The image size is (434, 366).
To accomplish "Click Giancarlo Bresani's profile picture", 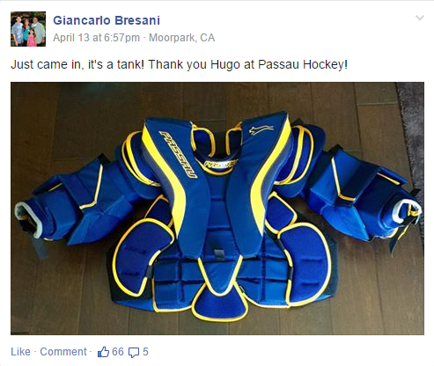I will pos(28,29).
